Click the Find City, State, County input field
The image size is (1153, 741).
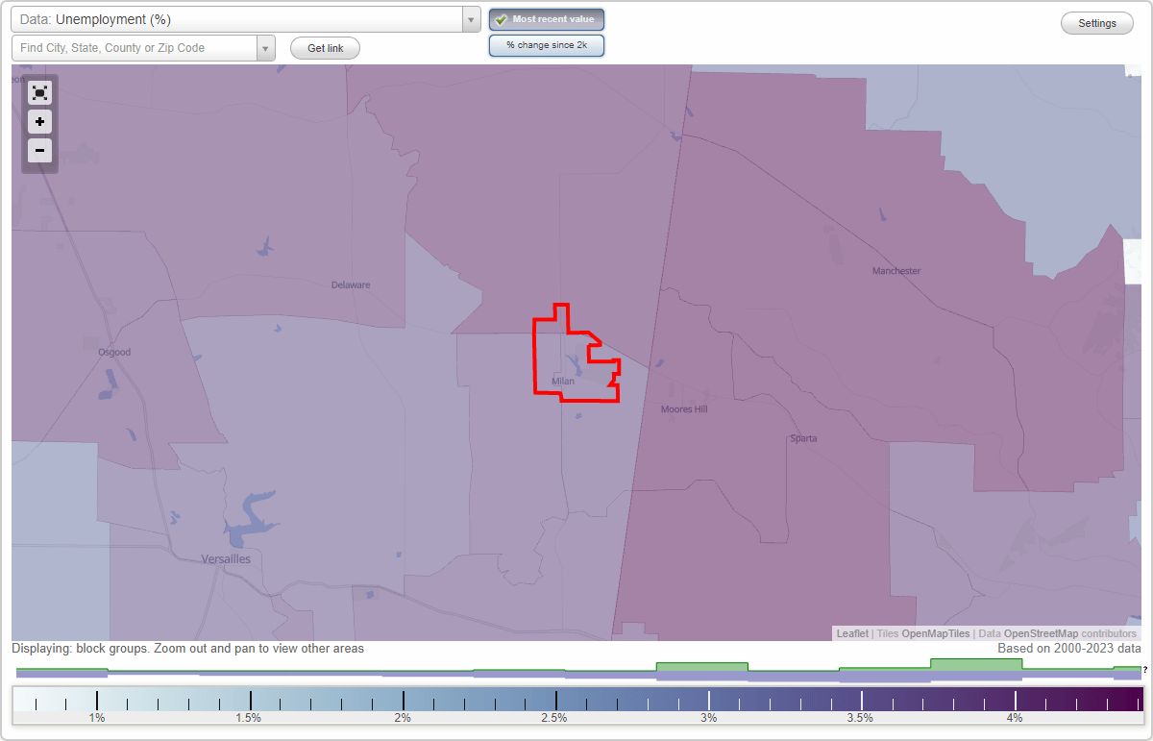pos(135,47)
